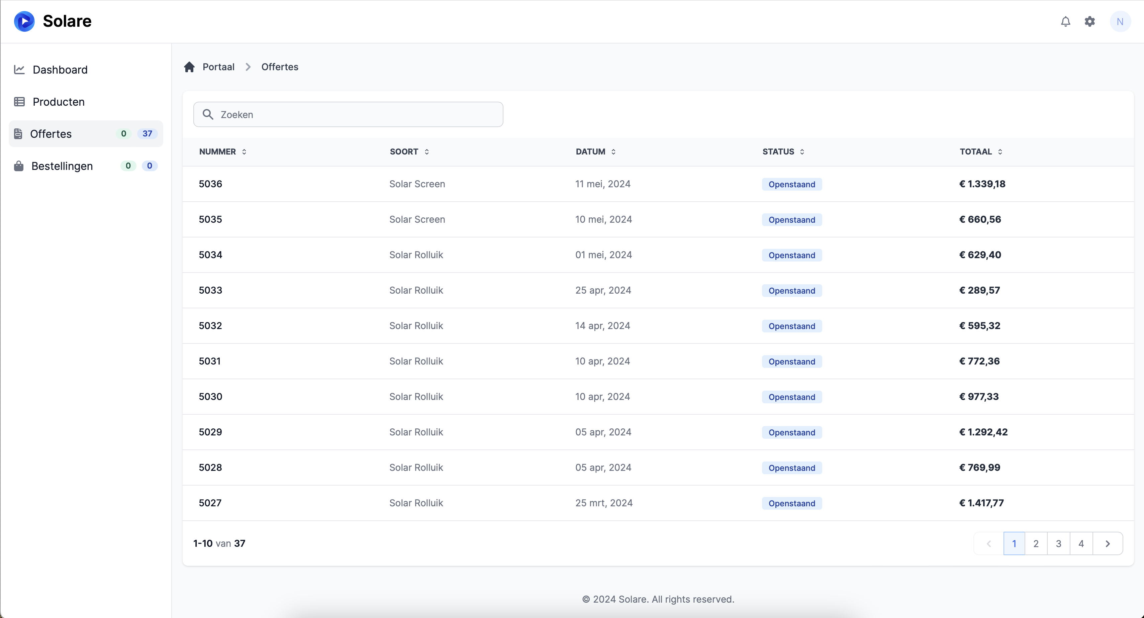
Task: Go to pagination page 4
Action: tap(1081, 543)
